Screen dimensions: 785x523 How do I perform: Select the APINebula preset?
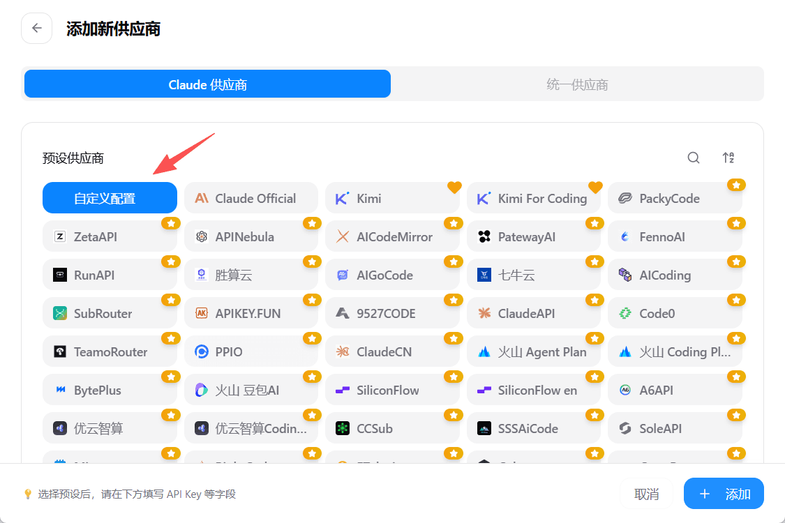251,236
